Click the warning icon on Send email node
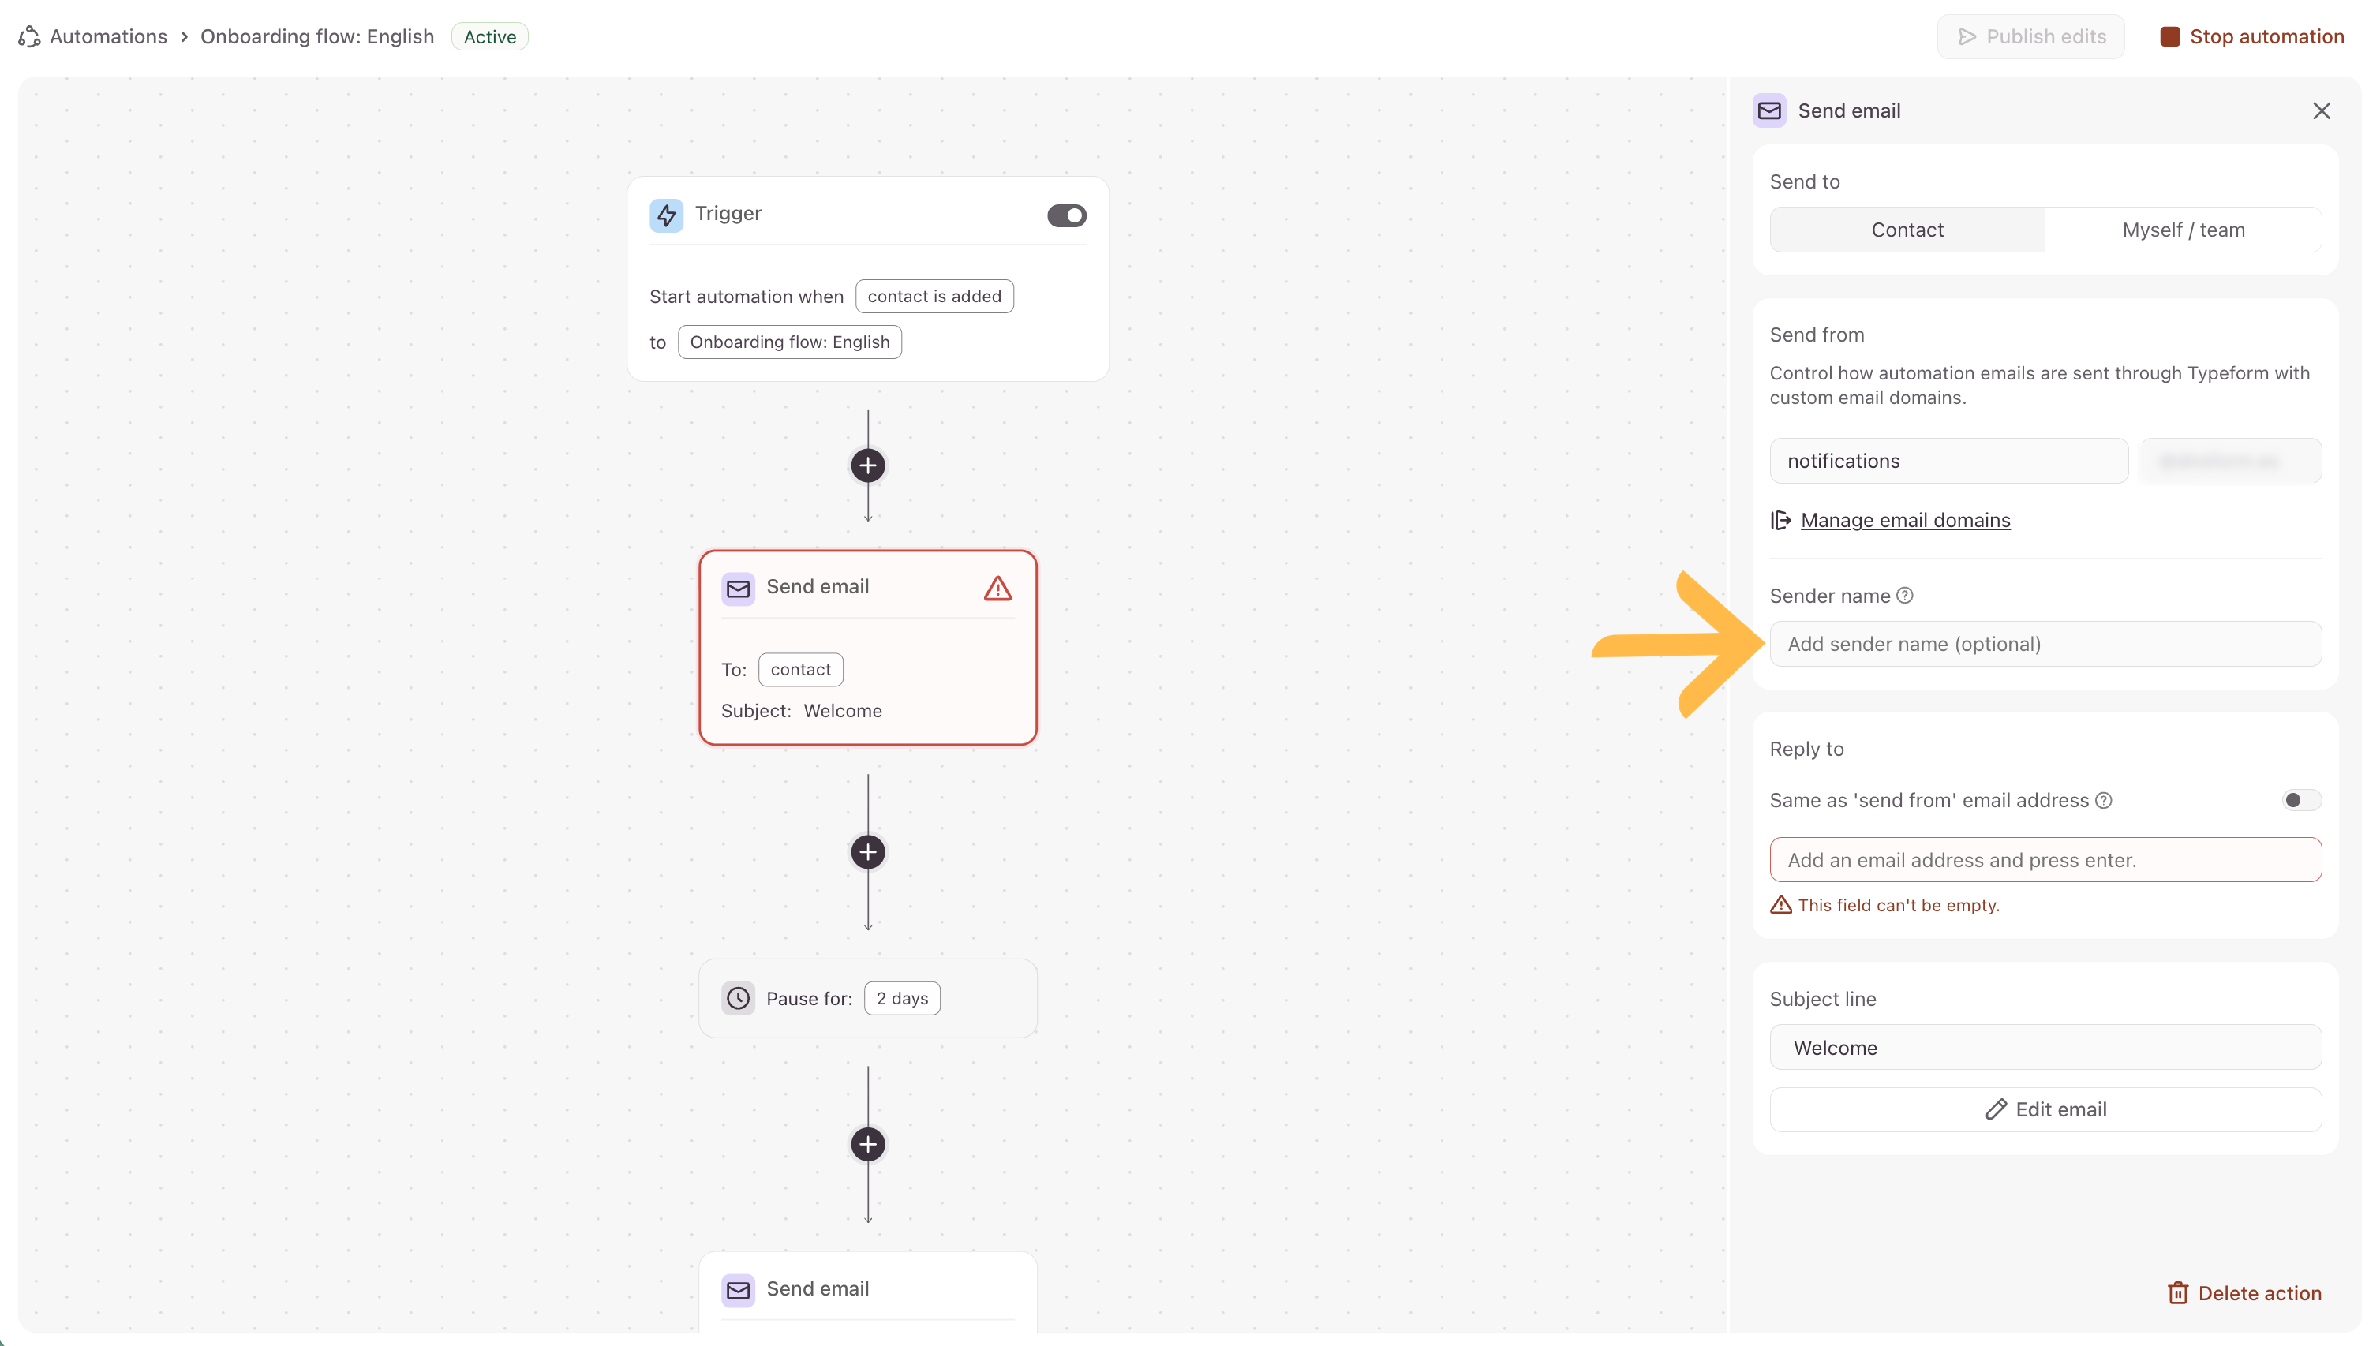 point(997,588)
